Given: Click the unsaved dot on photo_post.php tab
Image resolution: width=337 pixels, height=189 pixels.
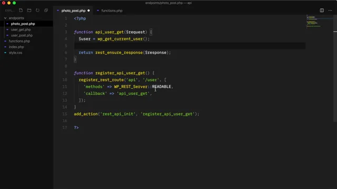Looking at the screenshot, I should (x=88, y=10).
